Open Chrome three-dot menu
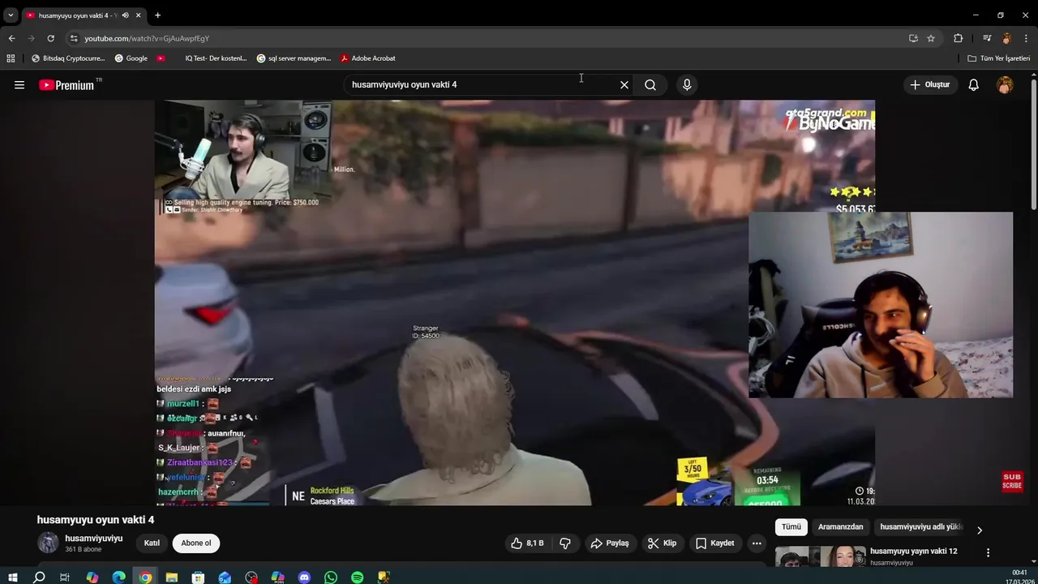This screenshot has width=1038, height=584. point(1026,38)
